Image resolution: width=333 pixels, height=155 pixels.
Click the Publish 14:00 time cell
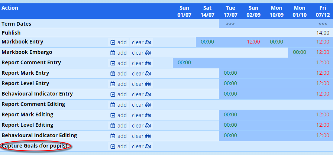(323, 33)
